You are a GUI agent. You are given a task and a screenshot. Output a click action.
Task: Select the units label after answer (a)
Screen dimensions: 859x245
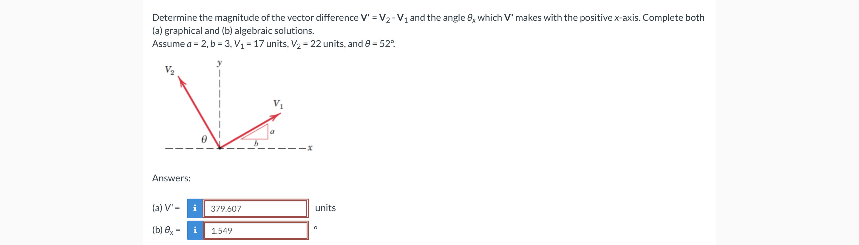pos(325,208)
